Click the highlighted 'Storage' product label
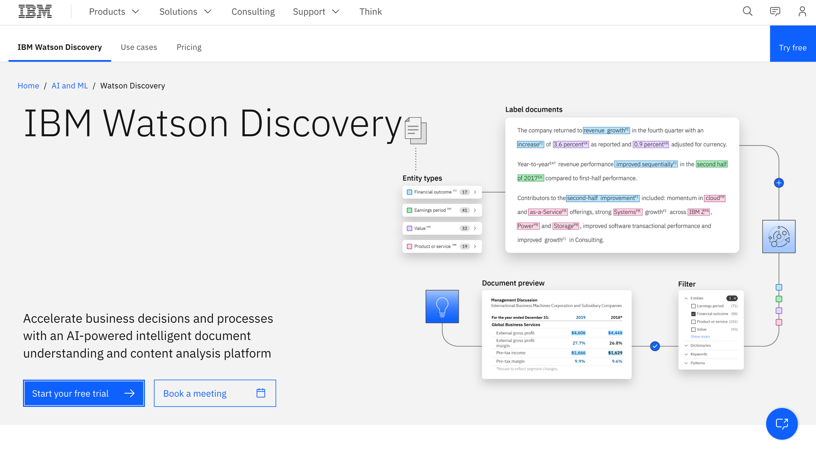 (566, 226)
